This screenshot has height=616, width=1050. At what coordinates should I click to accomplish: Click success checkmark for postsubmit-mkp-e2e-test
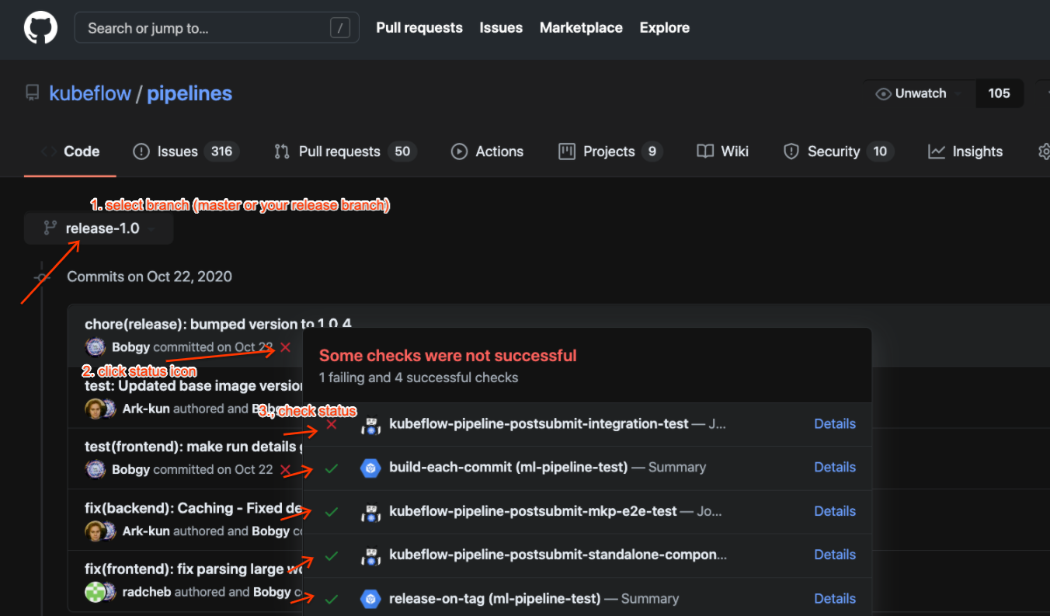332,511
